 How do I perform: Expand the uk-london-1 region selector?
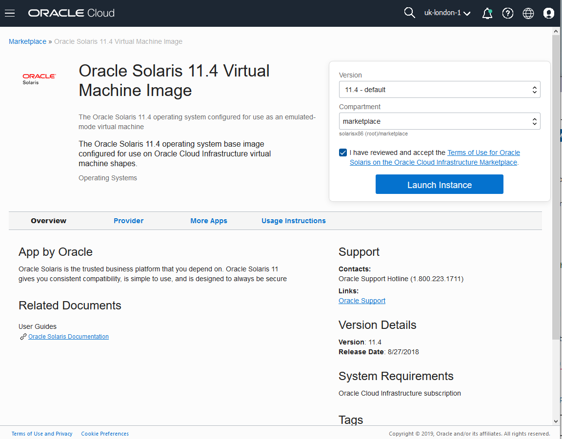tap(447, 13)
